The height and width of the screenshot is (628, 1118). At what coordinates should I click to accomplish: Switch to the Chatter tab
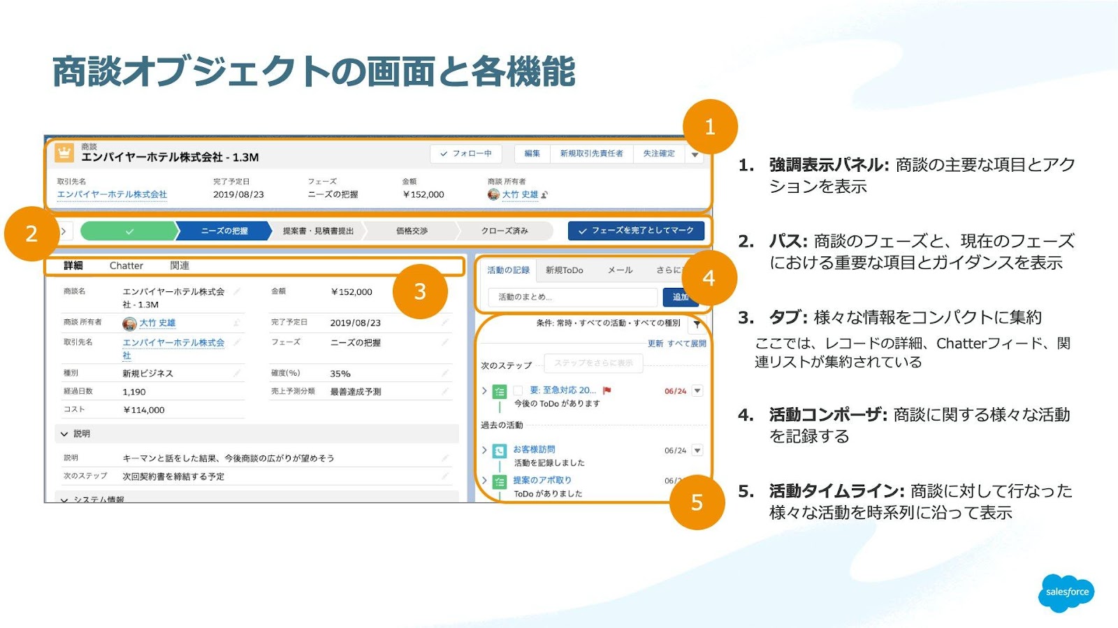tap(126, 265)
